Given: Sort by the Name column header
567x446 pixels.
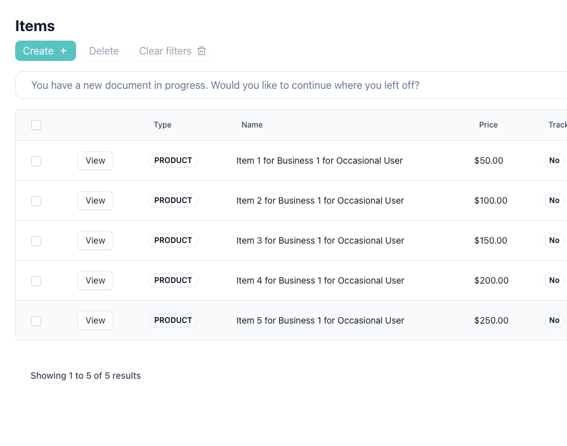Looking at the screenshot, I should 252,125.
